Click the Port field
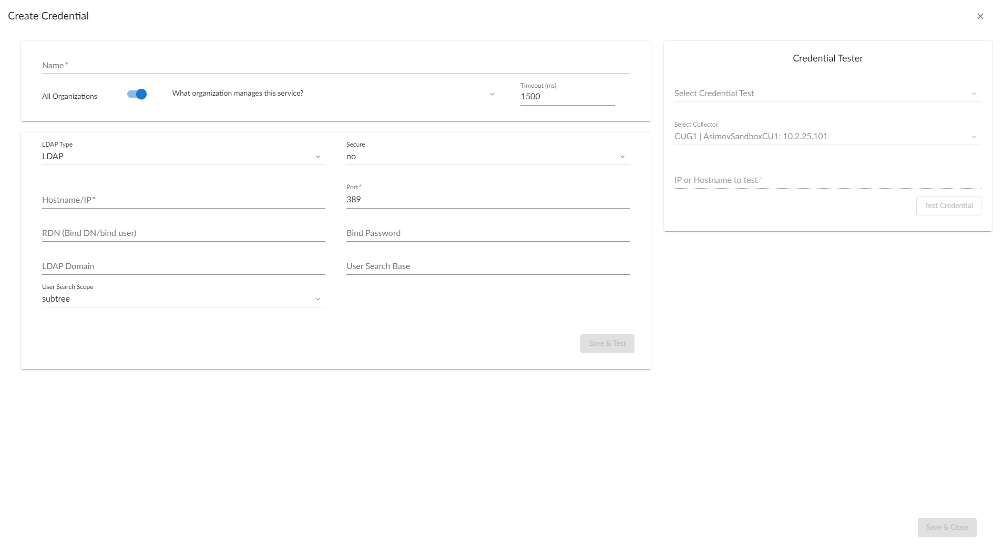Image resolution: width=1003 pixels, height=547 pixels. (487, 200)
